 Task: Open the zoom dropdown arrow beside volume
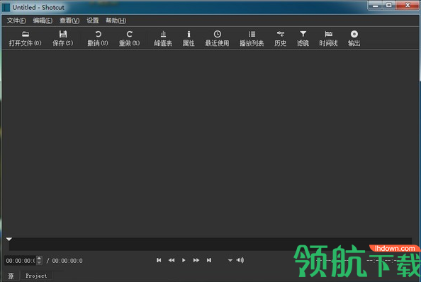230,260
